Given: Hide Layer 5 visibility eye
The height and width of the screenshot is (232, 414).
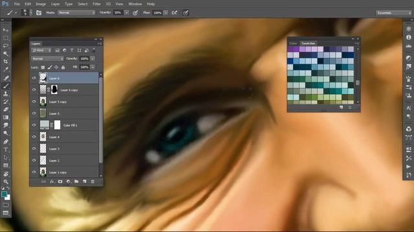Looking at the screenshot, I should (x=34, y=113).
